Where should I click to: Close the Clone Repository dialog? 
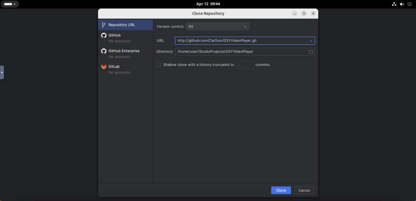pyautogui.click(x=313, y=13)
